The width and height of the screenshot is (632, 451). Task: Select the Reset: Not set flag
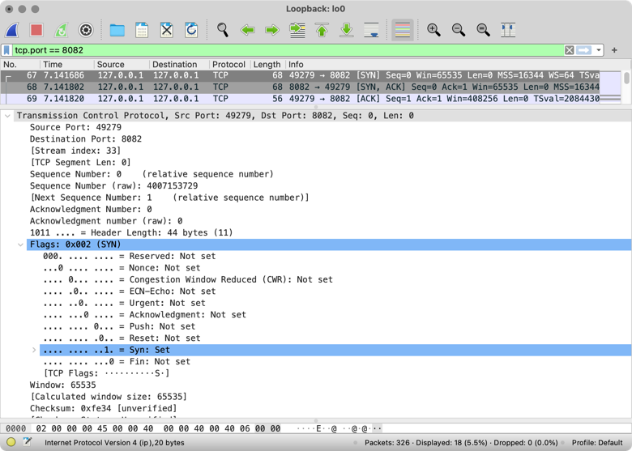122,338
